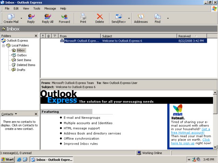
Task: Close the Contacts pane
Action: [36, 114]
